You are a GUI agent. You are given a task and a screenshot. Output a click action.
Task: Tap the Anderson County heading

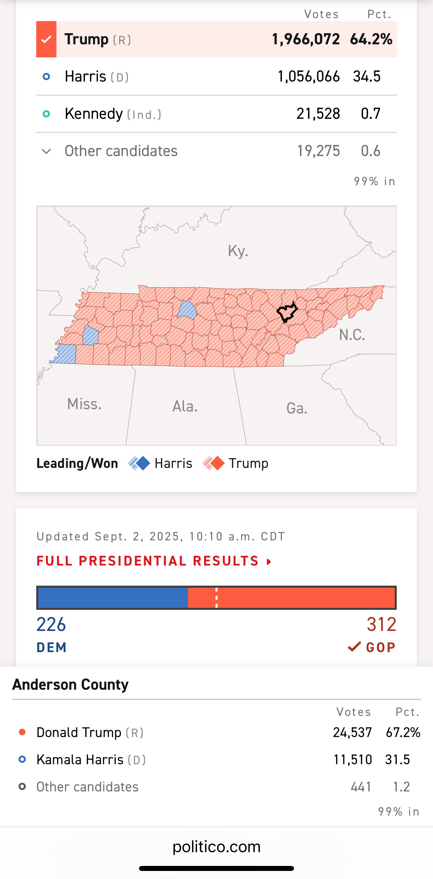[x=70, y=684]
